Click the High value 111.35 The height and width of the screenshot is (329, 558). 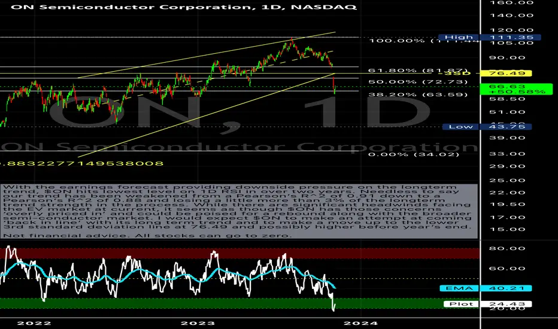click(511, 37)
